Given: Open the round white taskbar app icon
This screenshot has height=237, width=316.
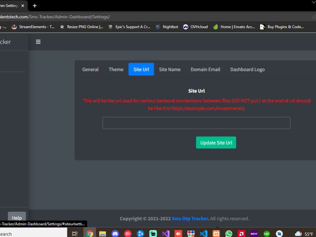Looking at the screenshot, I should pos(279,234).
